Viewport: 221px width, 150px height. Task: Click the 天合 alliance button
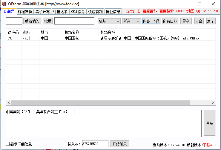(199, 21)
